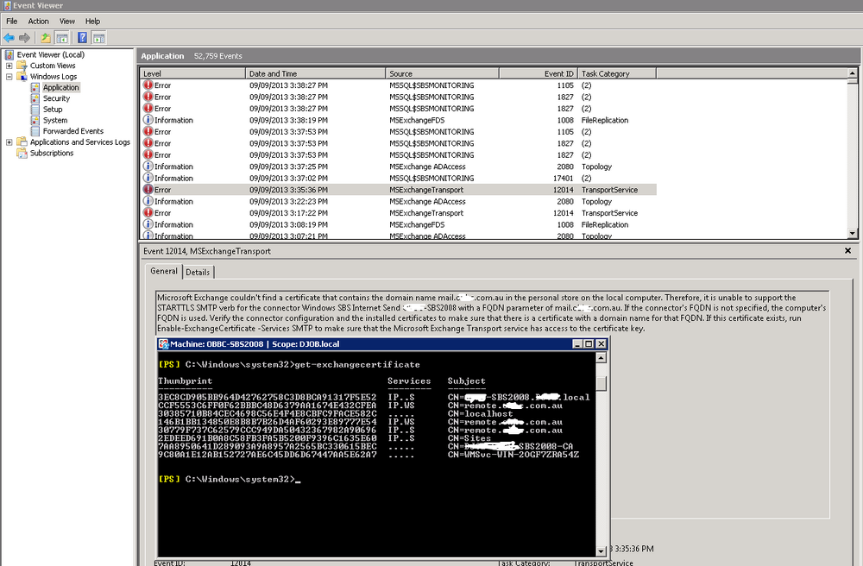Click the Event ID 1105 at 3:38:27 PM
The height and width of the screenshot is (566, 863).
click(x=565, y=85)
